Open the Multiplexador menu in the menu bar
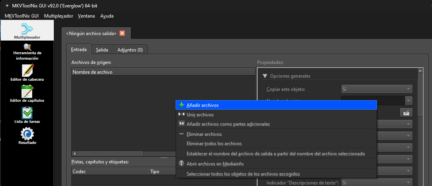 click(x=59, y=16)
